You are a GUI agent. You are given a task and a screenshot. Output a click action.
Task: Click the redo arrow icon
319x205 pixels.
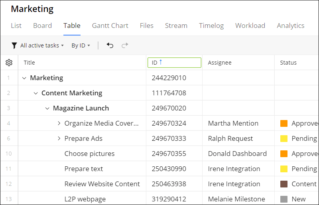click(125, 45)
